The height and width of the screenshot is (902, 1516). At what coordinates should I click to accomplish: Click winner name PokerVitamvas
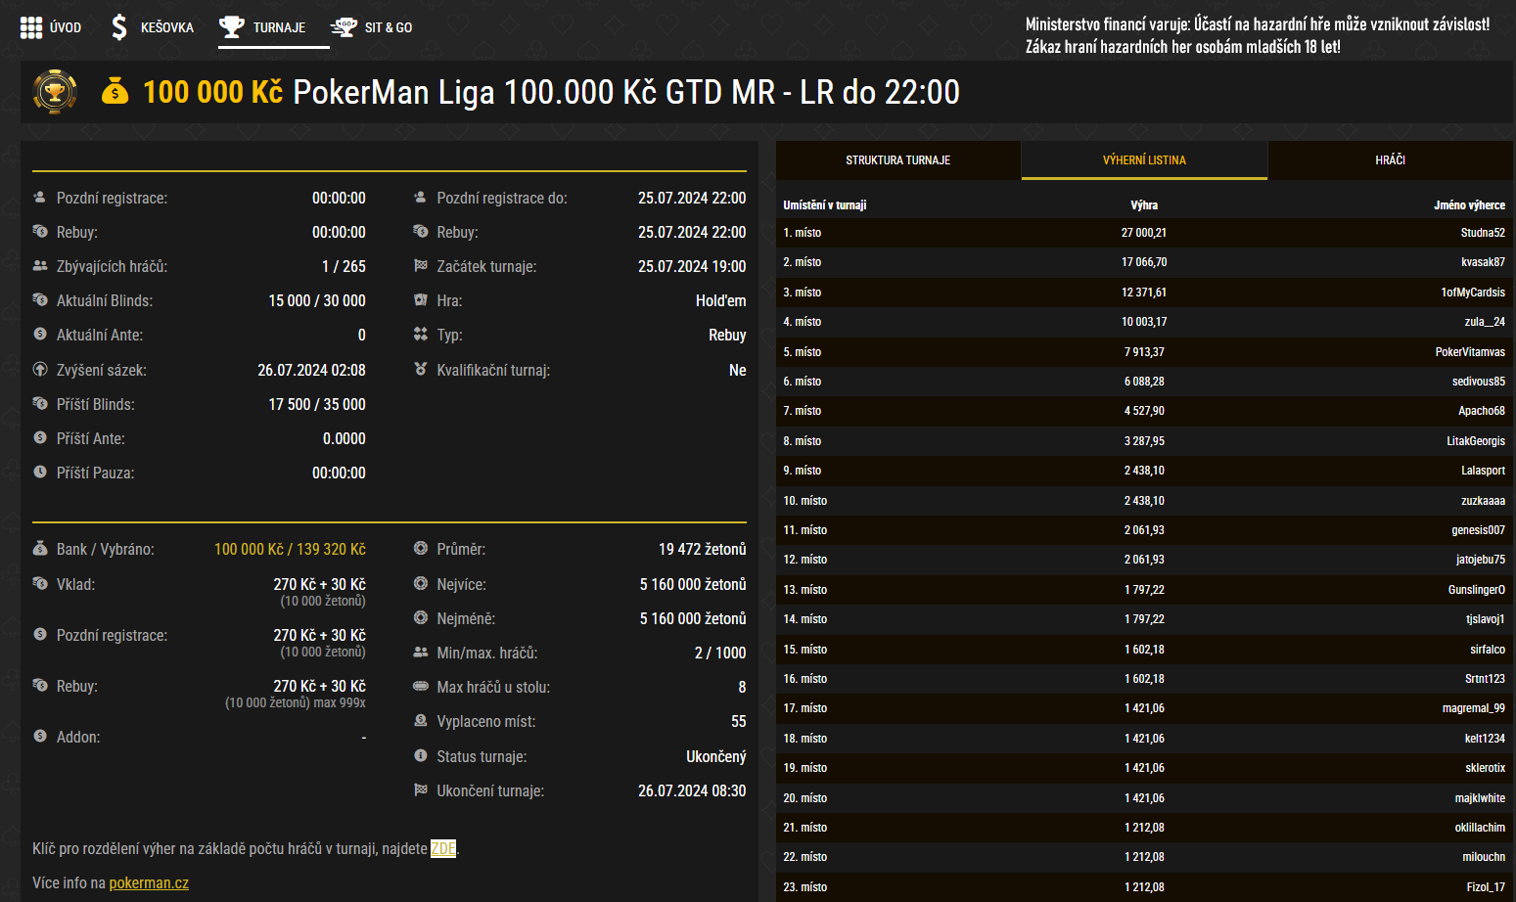point(1470,352)
